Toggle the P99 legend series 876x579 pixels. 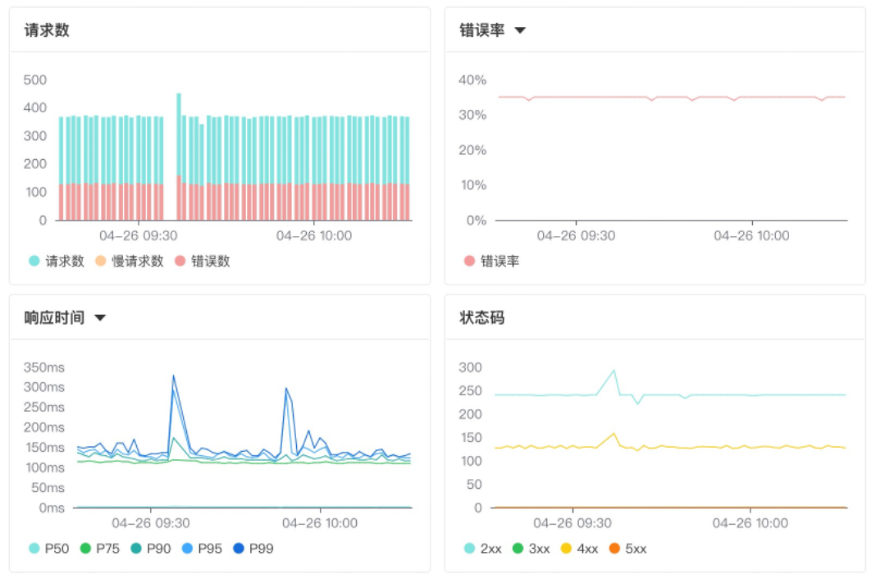click(253, 549)
